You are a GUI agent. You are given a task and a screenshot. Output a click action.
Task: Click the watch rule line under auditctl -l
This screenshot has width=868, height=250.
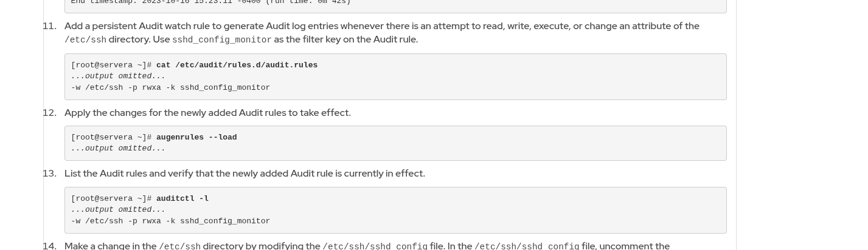[170, 221]
